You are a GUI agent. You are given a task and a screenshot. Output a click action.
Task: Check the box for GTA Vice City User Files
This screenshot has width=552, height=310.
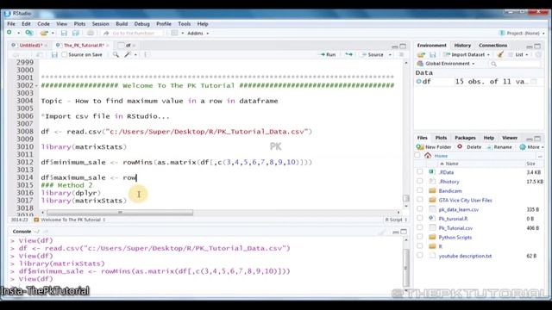(x=420, y=200)
